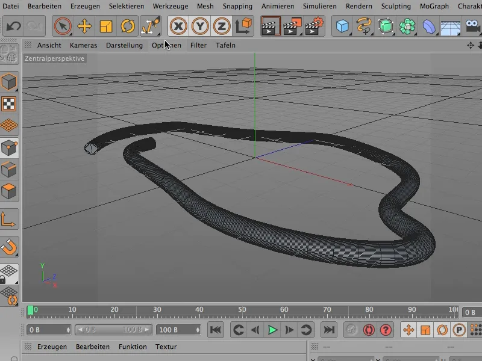Open render settings with gear clapperboard

[x=314, y=26]
